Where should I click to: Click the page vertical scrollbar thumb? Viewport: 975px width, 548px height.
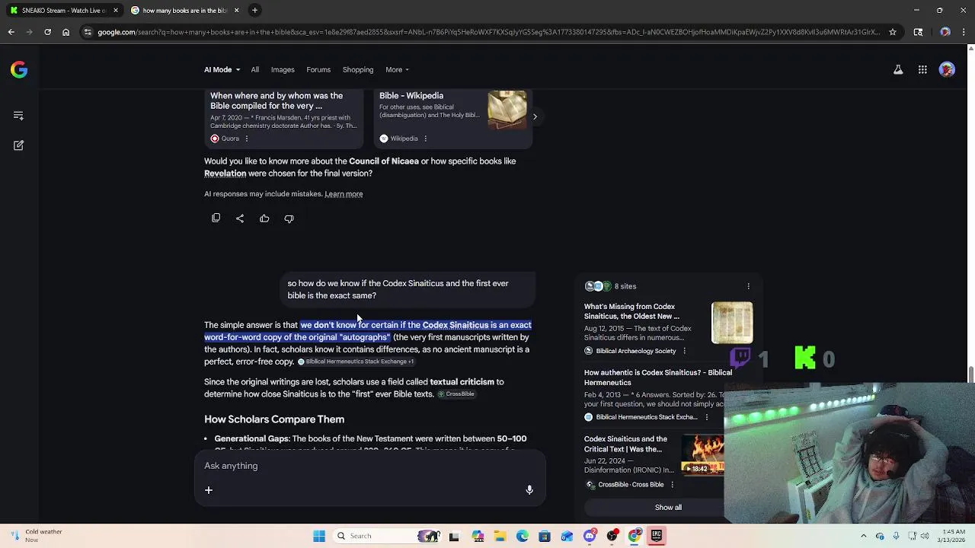pyautogui.click(x=970, y=374)
